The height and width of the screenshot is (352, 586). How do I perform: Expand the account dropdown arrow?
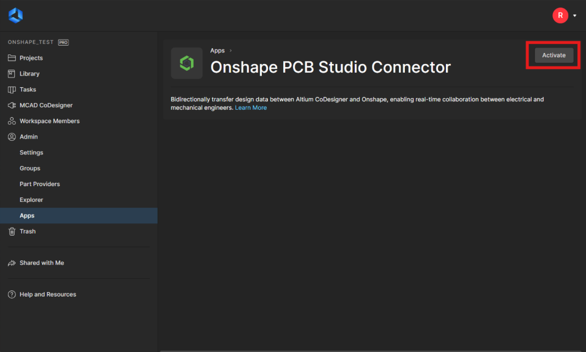click(575, 16)
